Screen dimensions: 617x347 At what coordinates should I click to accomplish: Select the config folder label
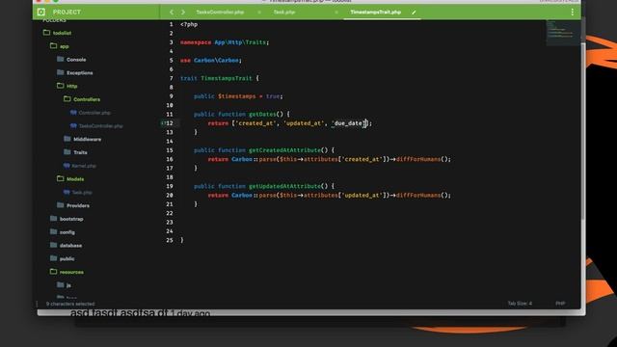point(67,232)
